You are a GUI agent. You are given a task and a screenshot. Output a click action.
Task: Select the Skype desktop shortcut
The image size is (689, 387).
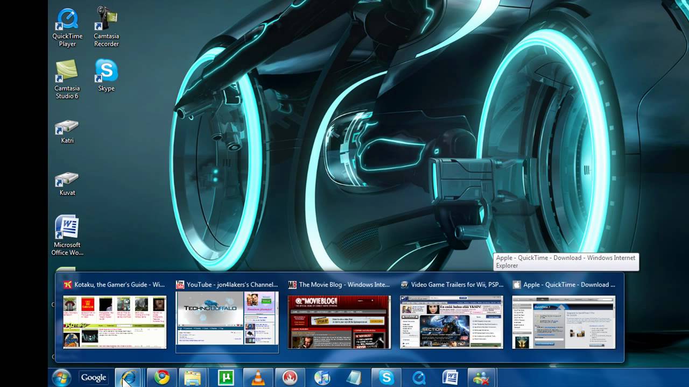pos(106,75)
